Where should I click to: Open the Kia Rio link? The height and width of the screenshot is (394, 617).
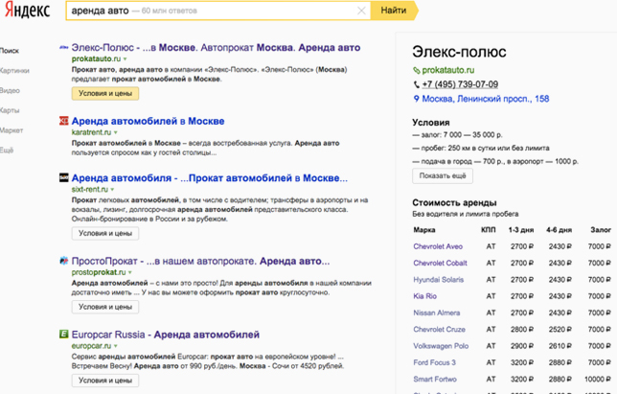click(425, 296)
